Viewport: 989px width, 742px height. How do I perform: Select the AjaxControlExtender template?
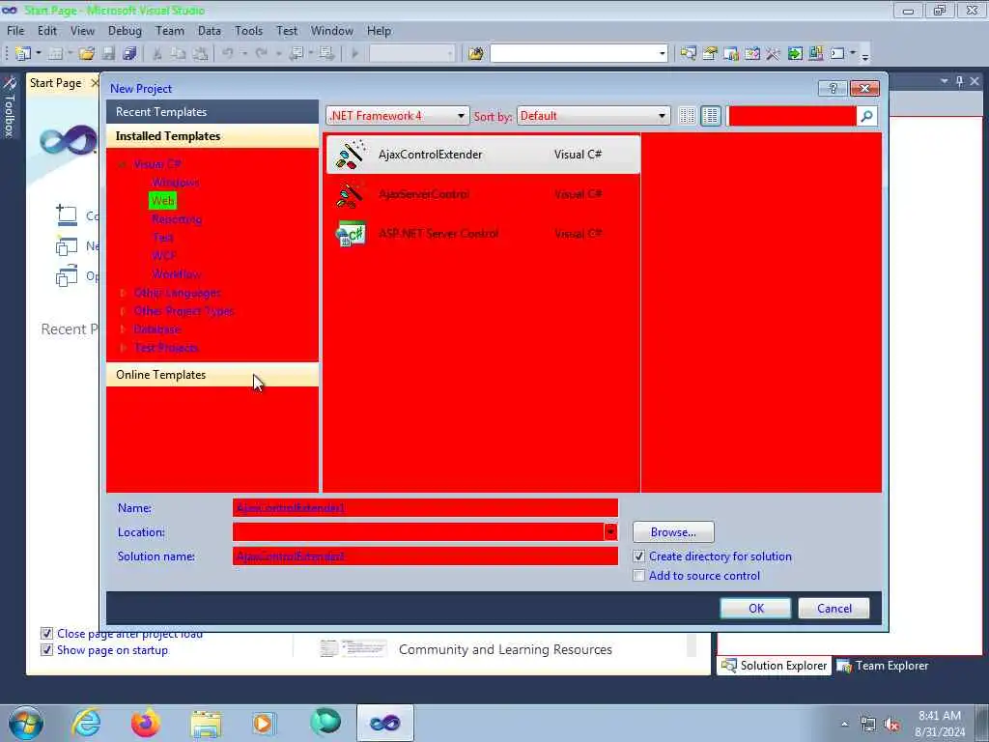483,155
